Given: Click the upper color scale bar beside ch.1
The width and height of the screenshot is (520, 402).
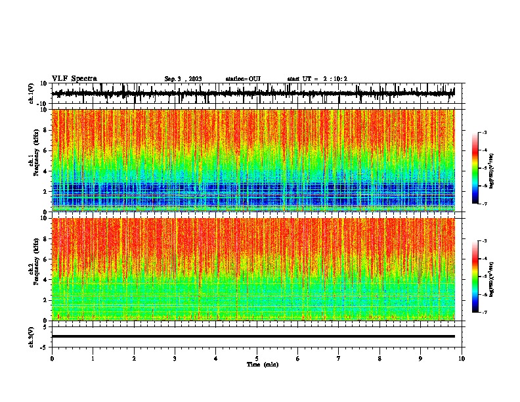Looking at the screenshot, I should pos(475,168).
